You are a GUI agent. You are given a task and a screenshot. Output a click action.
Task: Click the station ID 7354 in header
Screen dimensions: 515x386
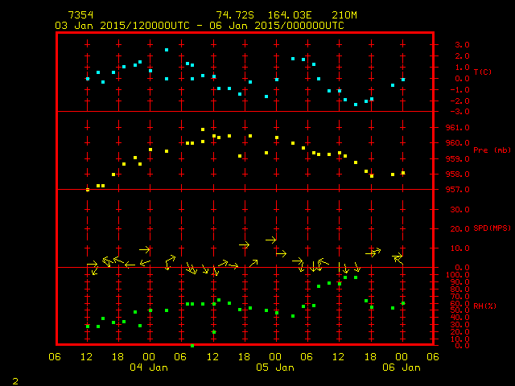[80, 15]
